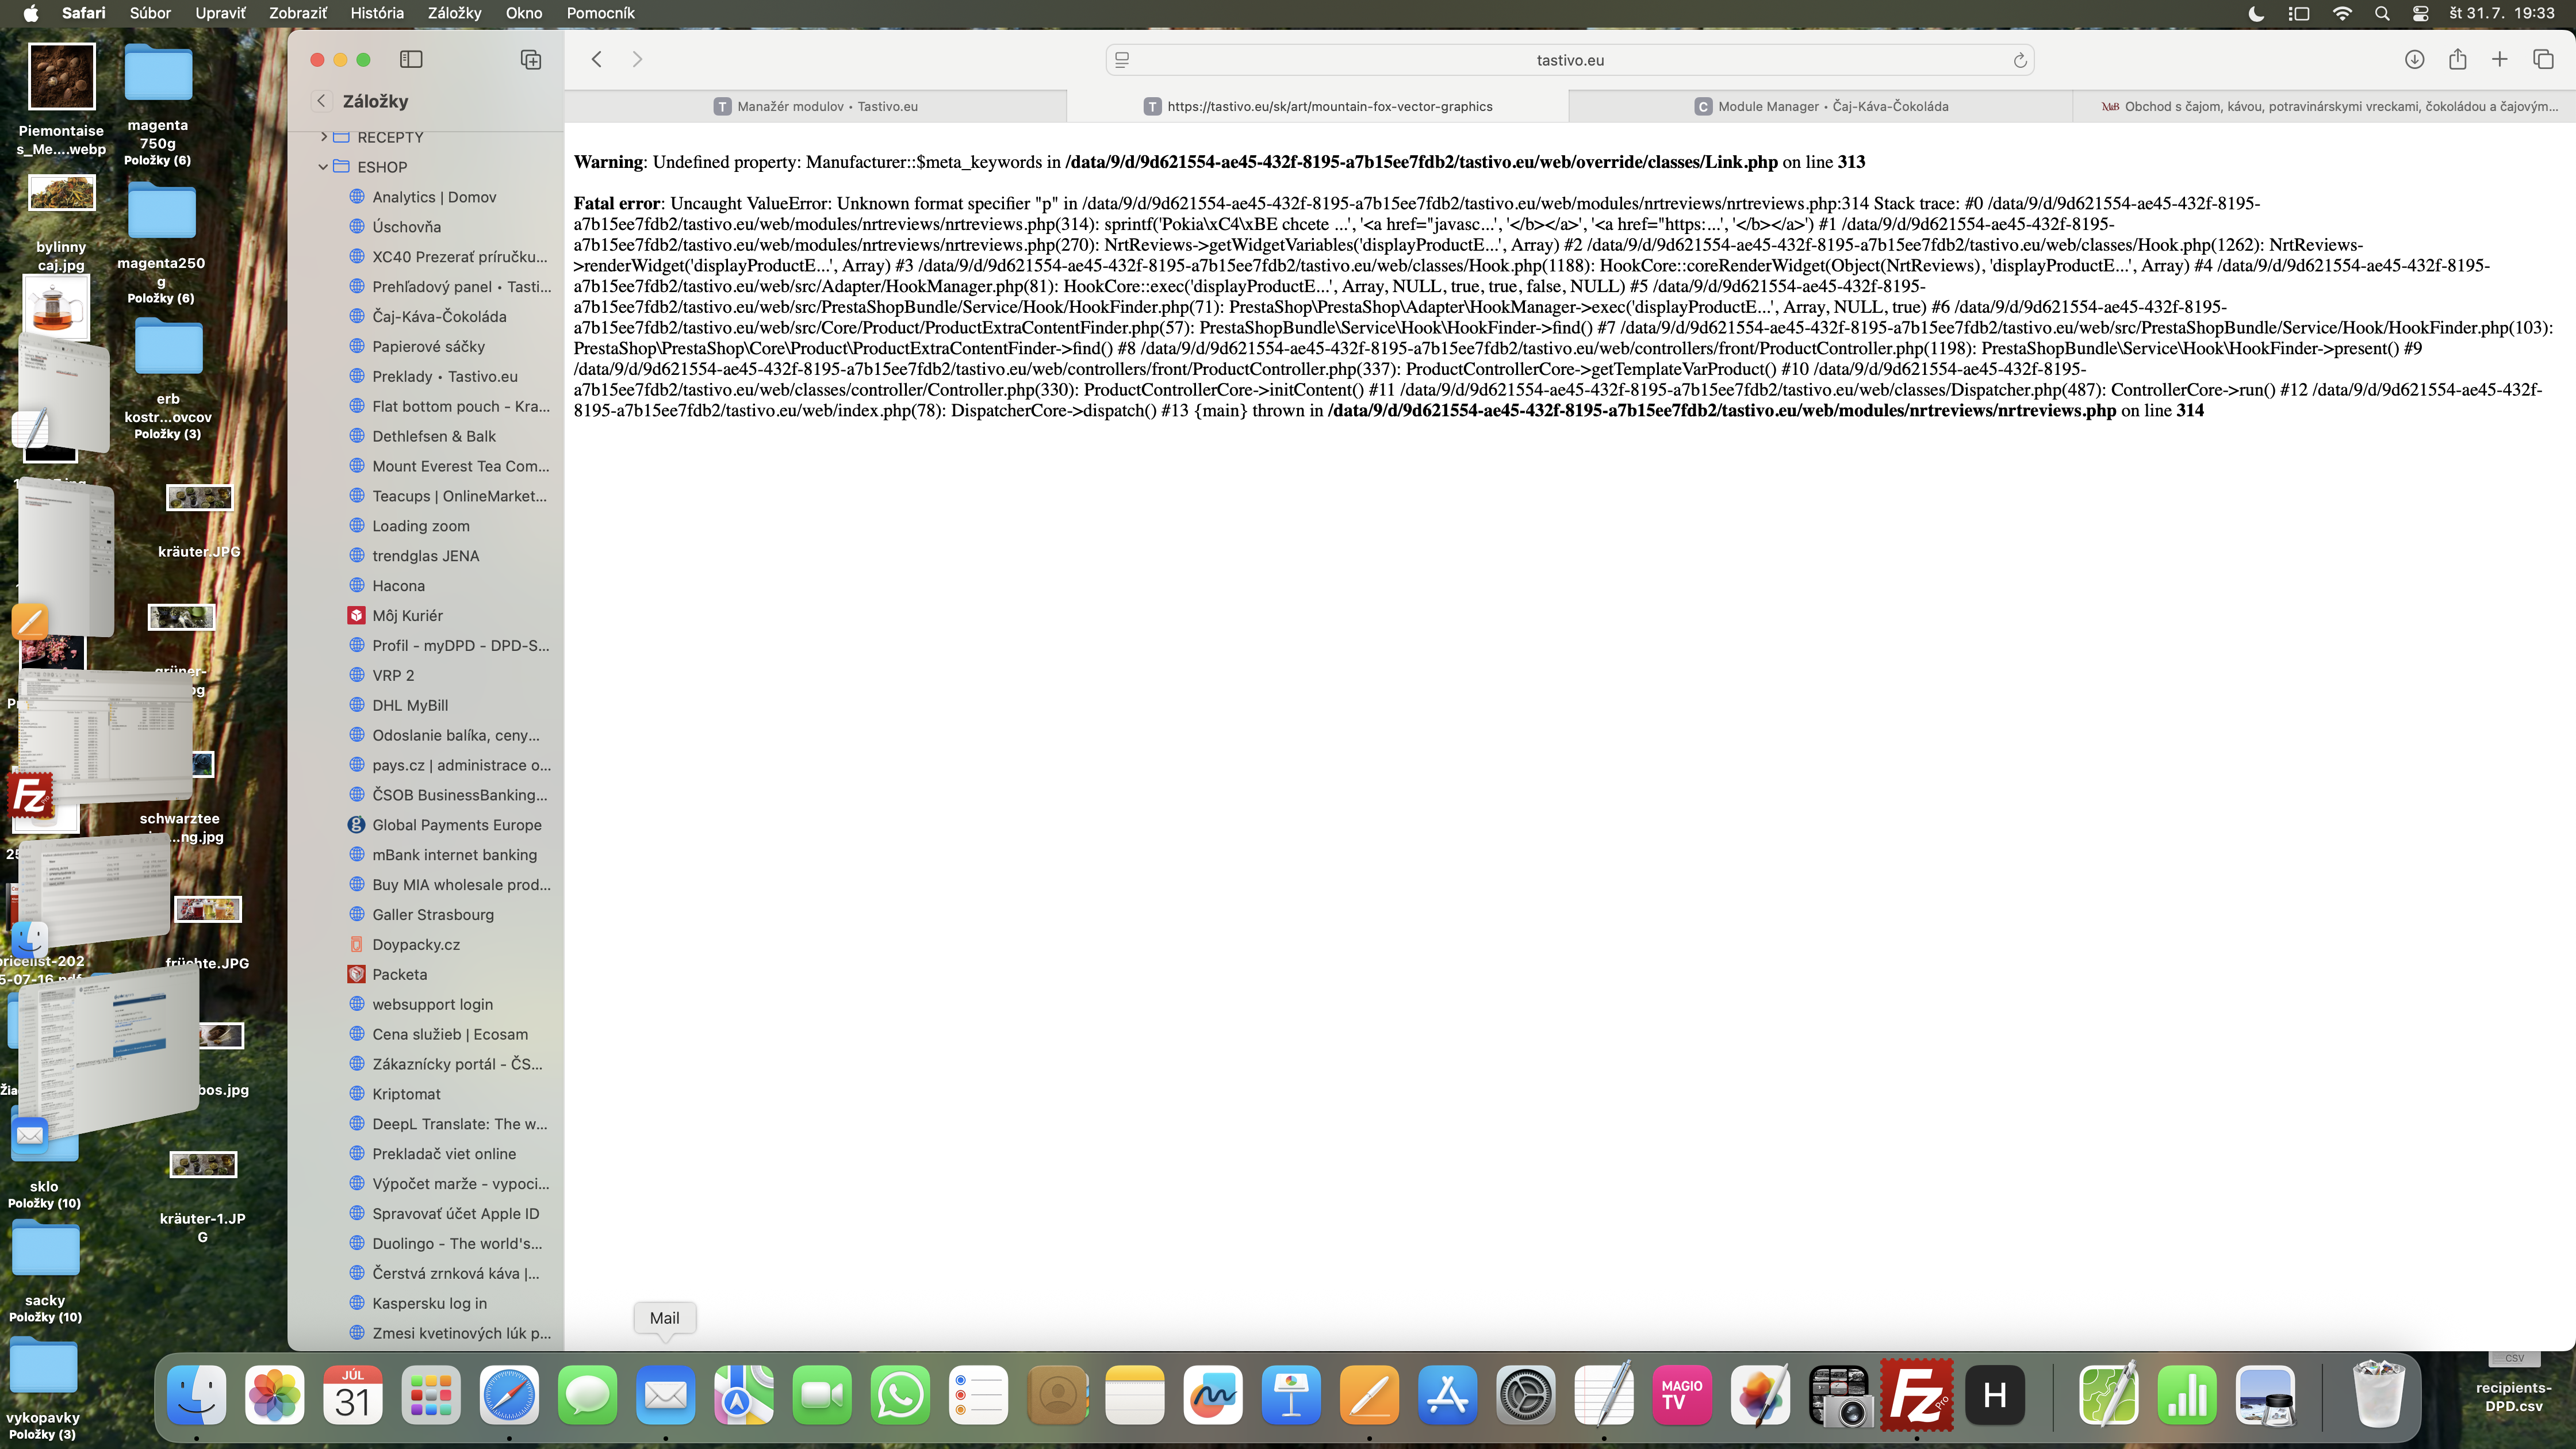Open the Súbor menu
The image size is (2576, 1449).
150,13
